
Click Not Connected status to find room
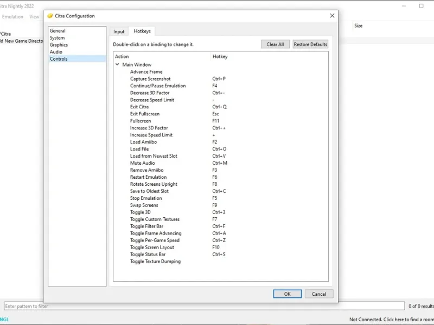391,319
